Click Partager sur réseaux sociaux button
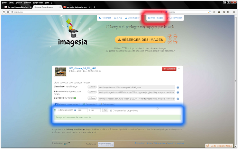 [x=67, y=104]
